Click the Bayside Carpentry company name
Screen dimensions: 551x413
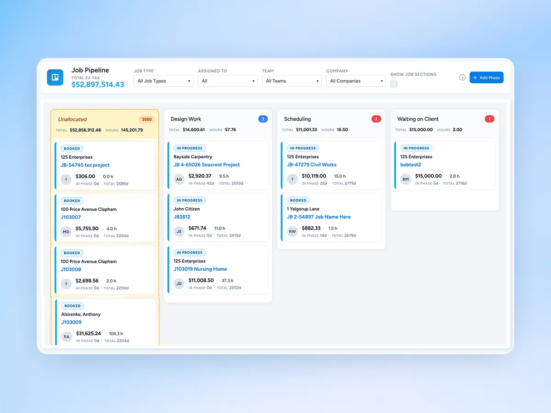(x=193, y=157)
